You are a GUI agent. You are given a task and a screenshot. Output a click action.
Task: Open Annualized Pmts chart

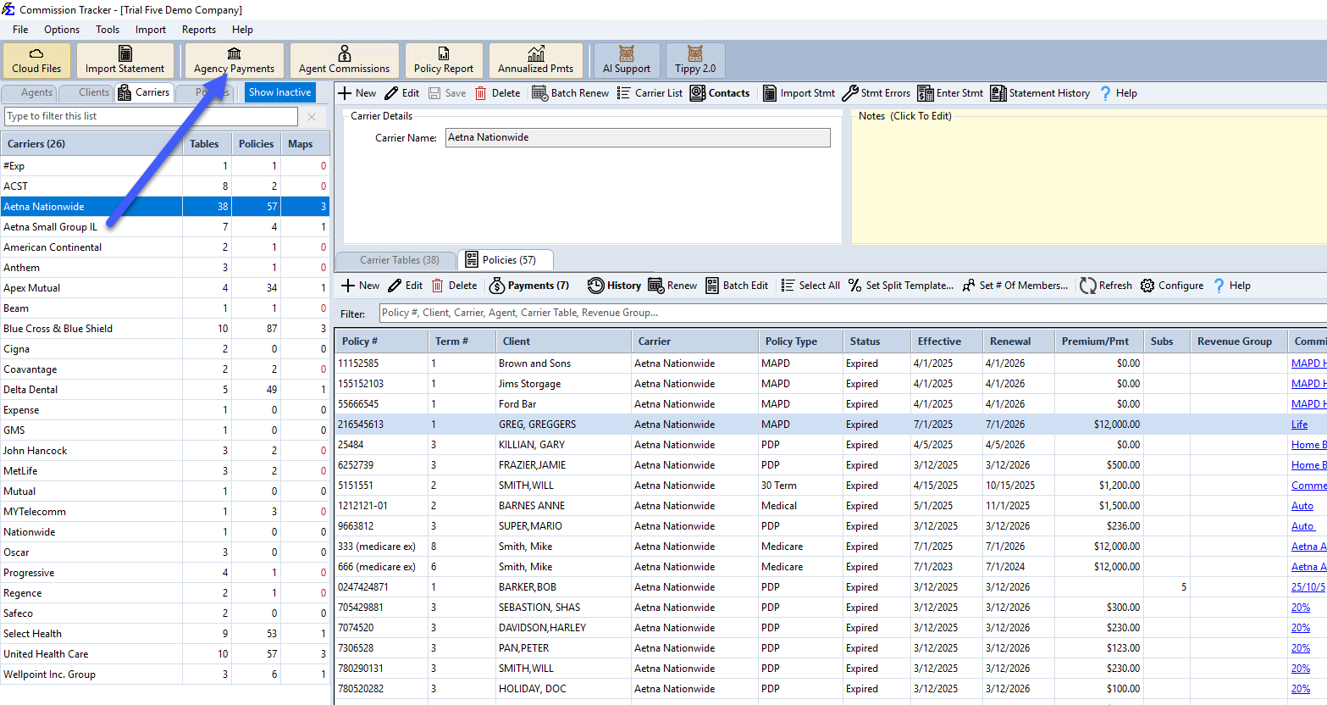point(535,60)
